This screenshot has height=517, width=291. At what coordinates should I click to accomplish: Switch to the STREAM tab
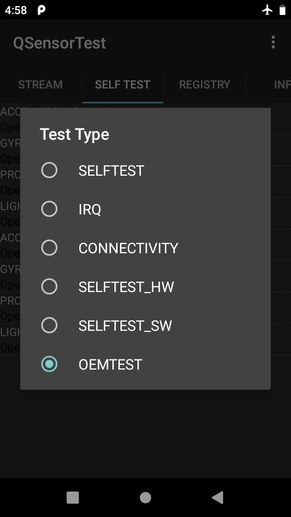40,84
